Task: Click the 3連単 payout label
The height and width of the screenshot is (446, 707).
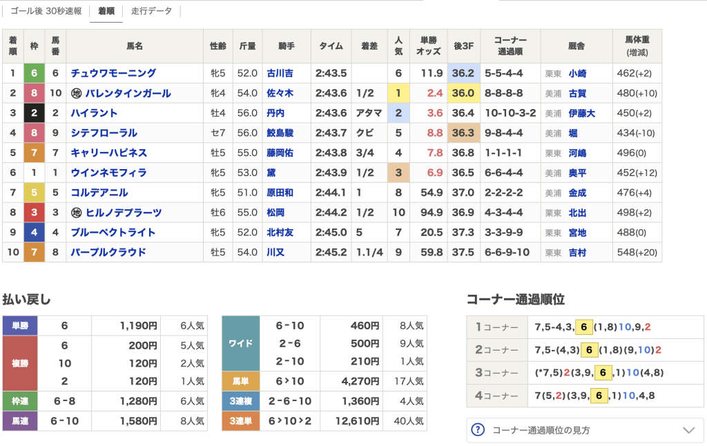Action: point(241,420)
